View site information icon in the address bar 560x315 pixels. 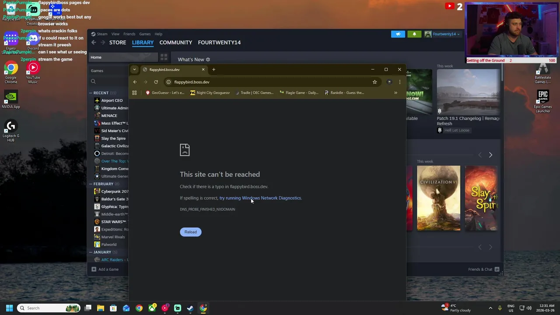168,82
